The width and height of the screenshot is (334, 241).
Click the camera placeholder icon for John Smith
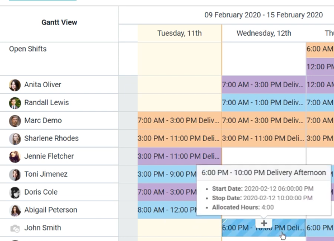pos(15,229)
